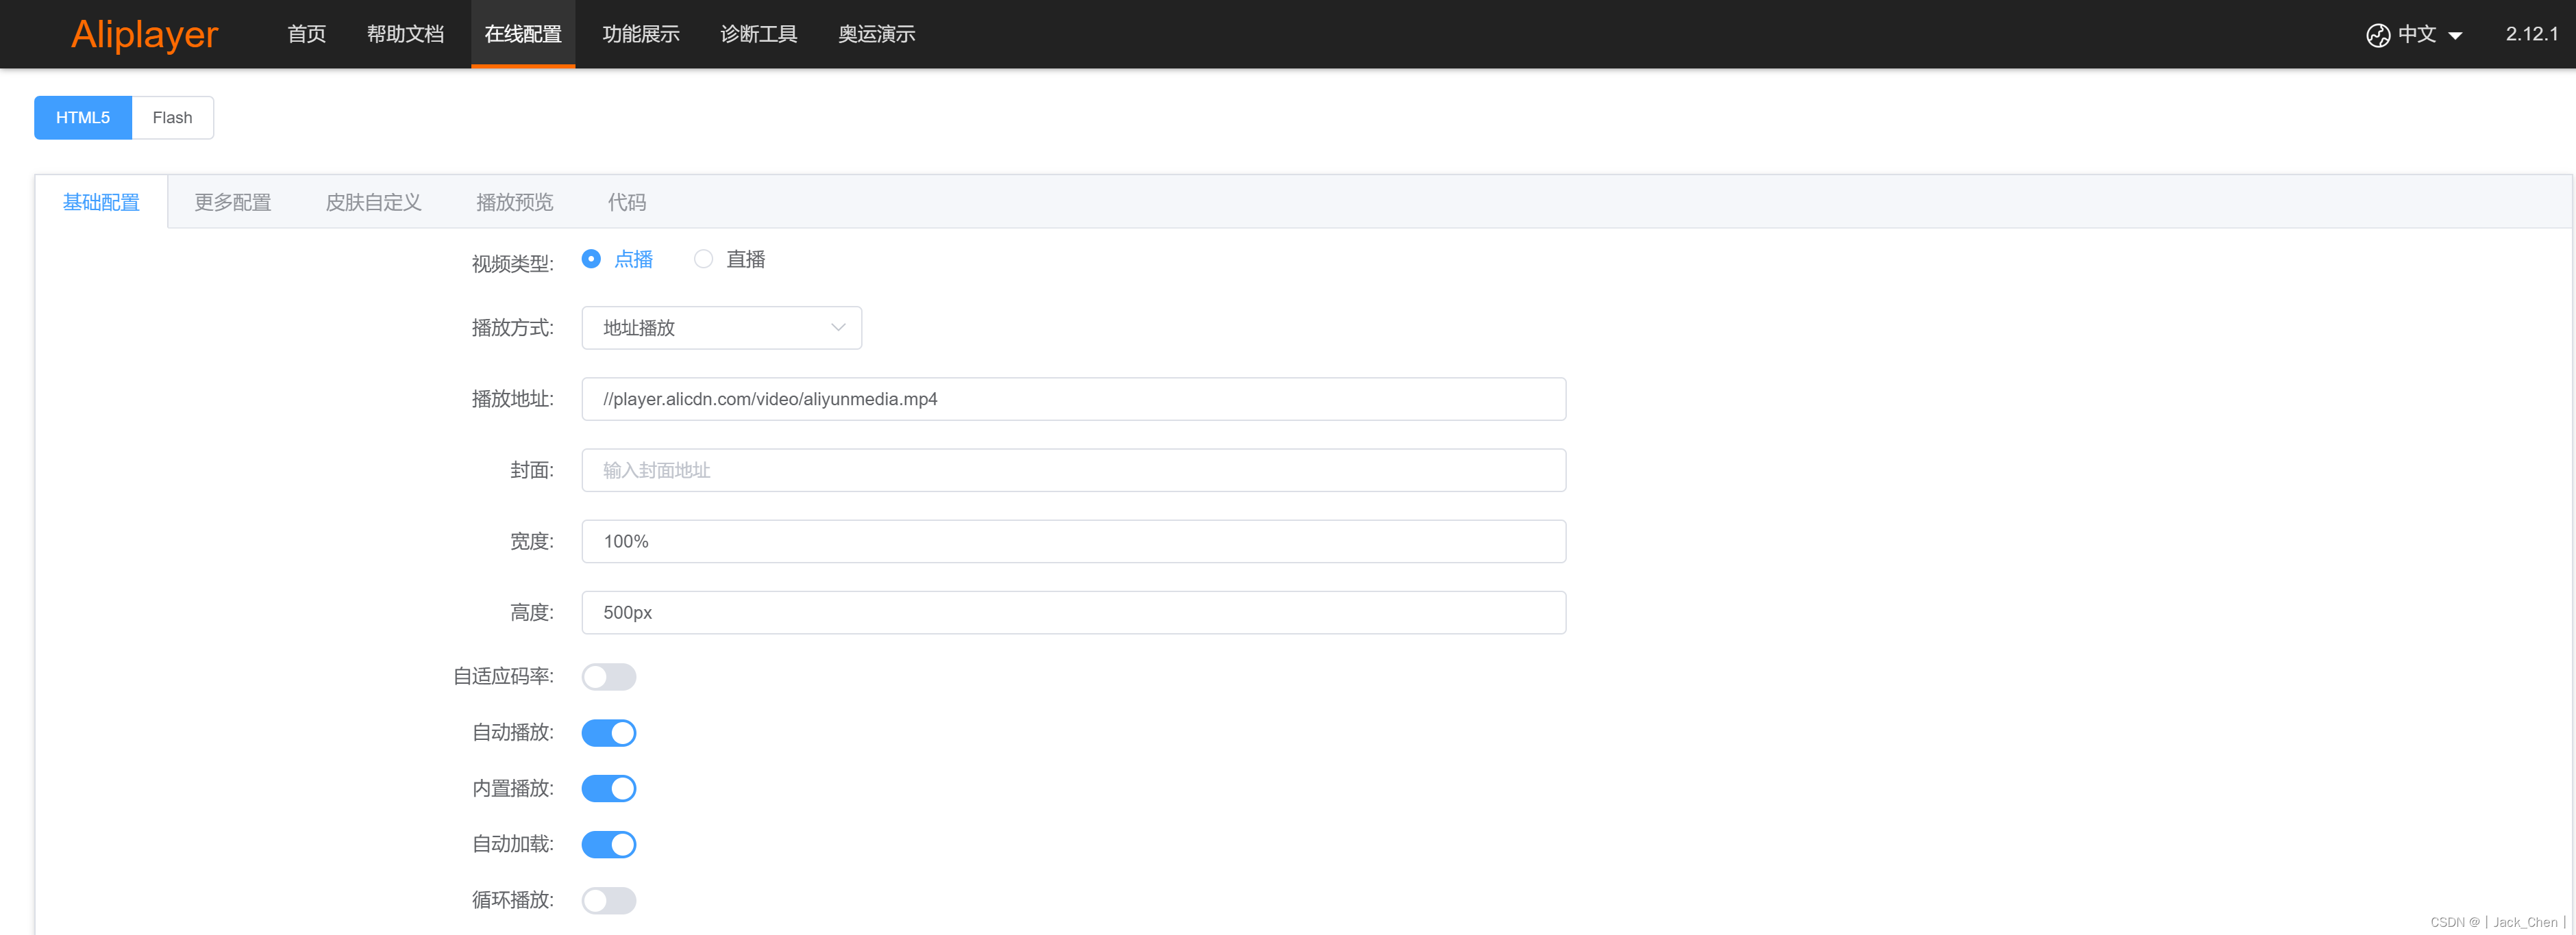Switch to the Flash player button
Viewport: 2576px width, 935px height.
(172, 118)
